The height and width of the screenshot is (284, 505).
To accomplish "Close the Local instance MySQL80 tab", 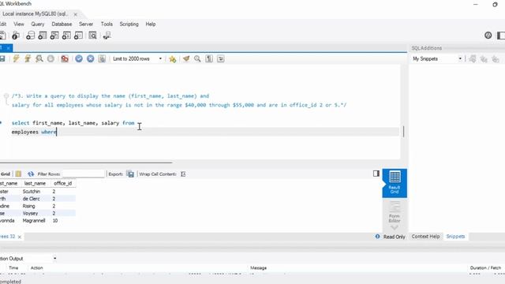I will (x=76, y=14).
